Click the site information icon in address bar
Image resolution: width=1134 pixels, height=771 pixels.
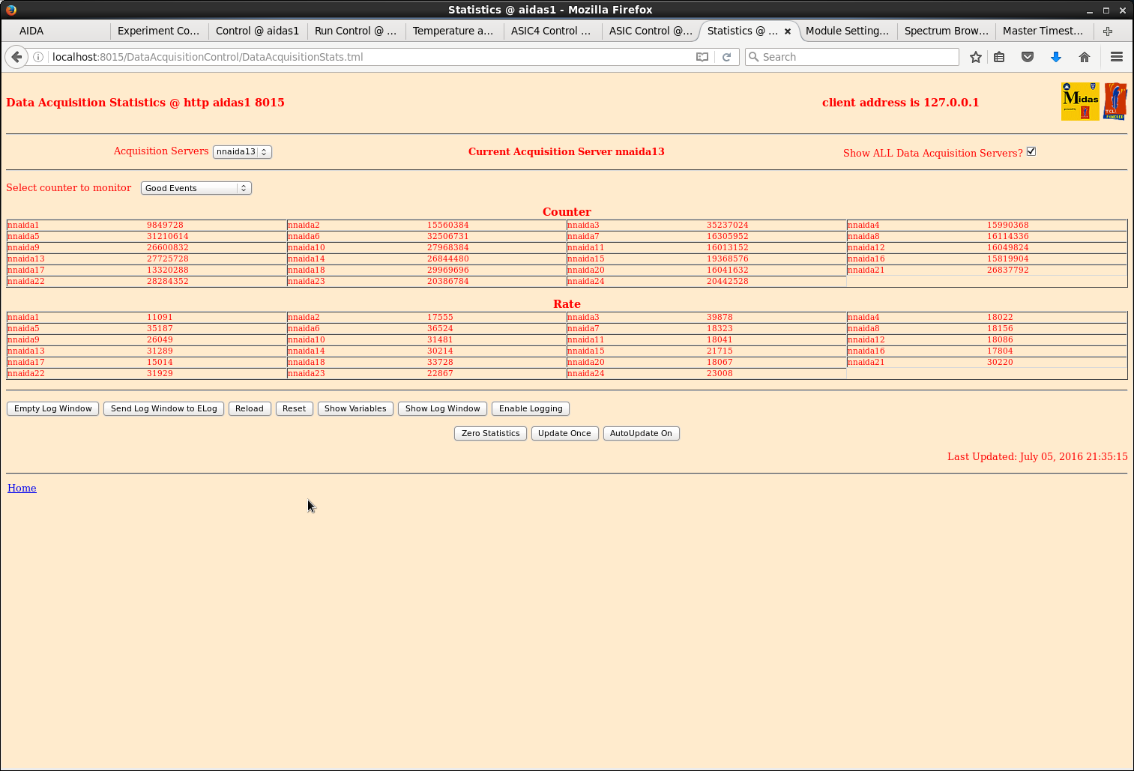[38, 57]
